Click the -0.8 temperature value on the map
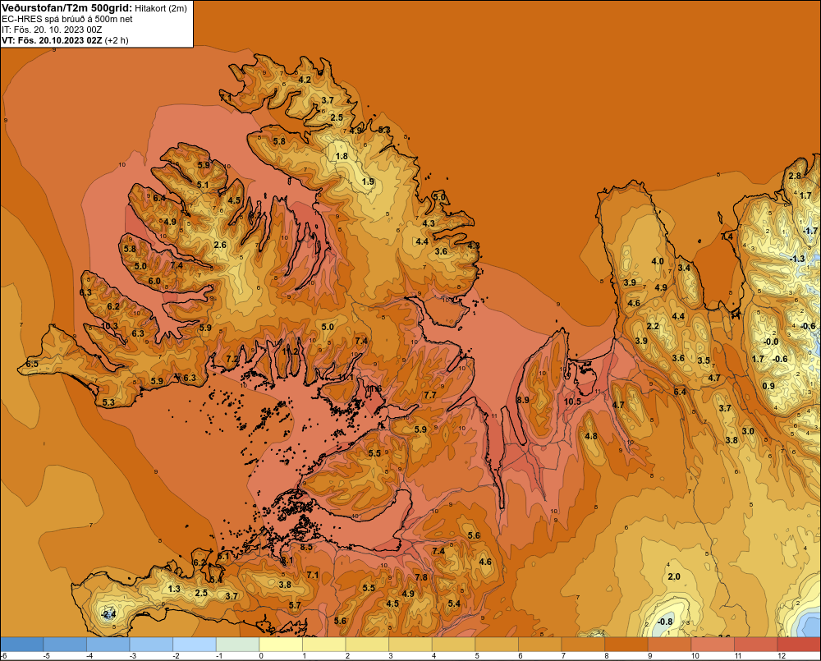The image size is (821, 661). click(x=665, y=622)
